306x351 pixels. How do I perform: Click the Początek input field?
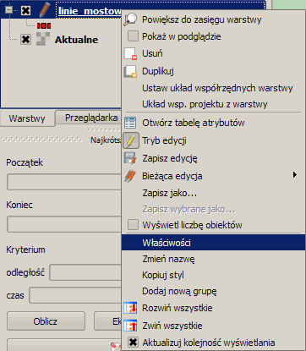pos(64,182)
